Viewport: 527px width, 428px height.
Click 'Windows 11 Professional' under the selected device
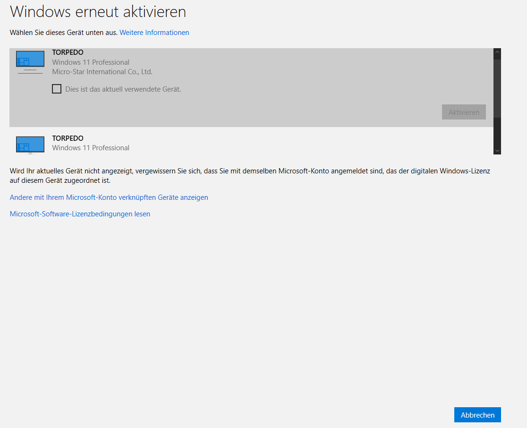click(x=91, y=62)
